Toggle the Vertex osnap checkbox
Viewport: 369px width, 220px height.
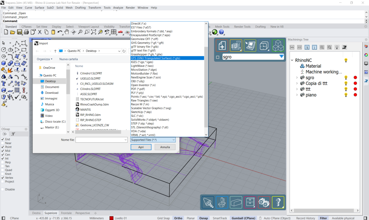pos(3,178)
